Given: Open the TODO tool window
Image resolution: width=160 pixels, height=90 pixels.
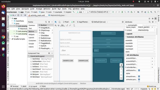Looking at the screenshot, I should click(43, 86).
